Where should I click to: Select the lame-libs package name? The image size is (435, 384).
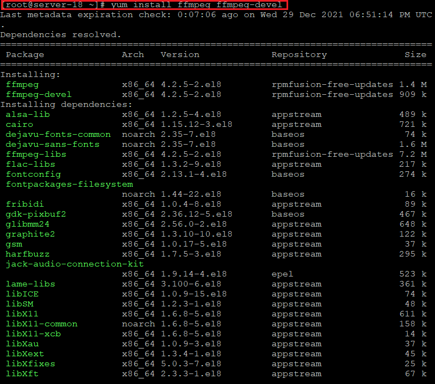tap(30, 284)
